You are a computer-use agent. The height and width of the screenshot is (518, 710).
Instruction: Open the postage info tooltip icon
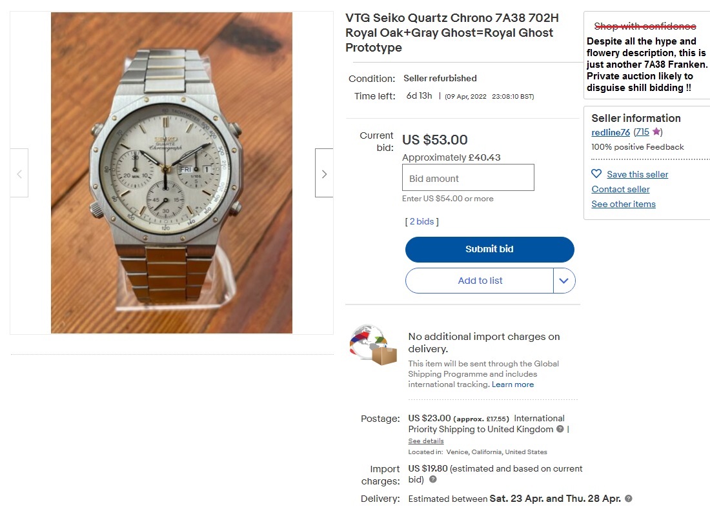558,429
